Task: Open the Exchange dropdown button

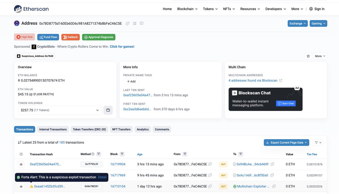Action: (298, 23)
